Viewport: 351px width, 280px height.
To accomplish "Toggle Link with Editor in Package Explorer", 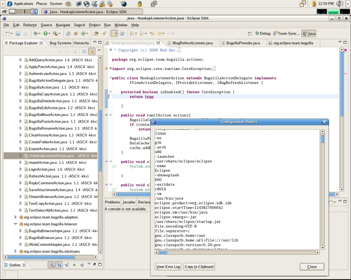I will pos(92,52).
